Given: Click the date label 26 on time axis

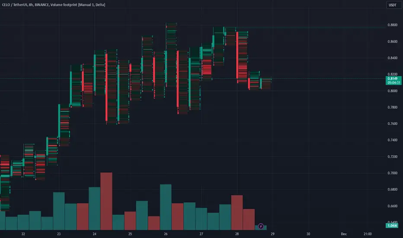Looking at the screenshot, I should click(166, 234).
